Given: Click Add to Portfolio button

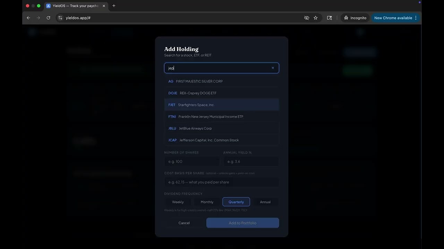Looking at the screenshot, I should pos(242,223).
